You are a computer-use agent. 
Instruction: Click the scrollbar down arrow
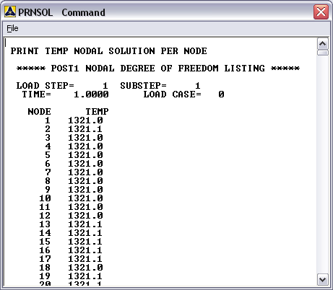pos(322,280)
